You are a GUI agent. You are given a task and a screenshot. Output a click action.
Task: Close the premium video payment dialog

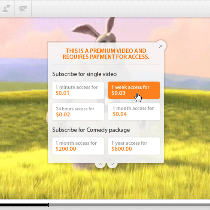click(x=161, y=46)
